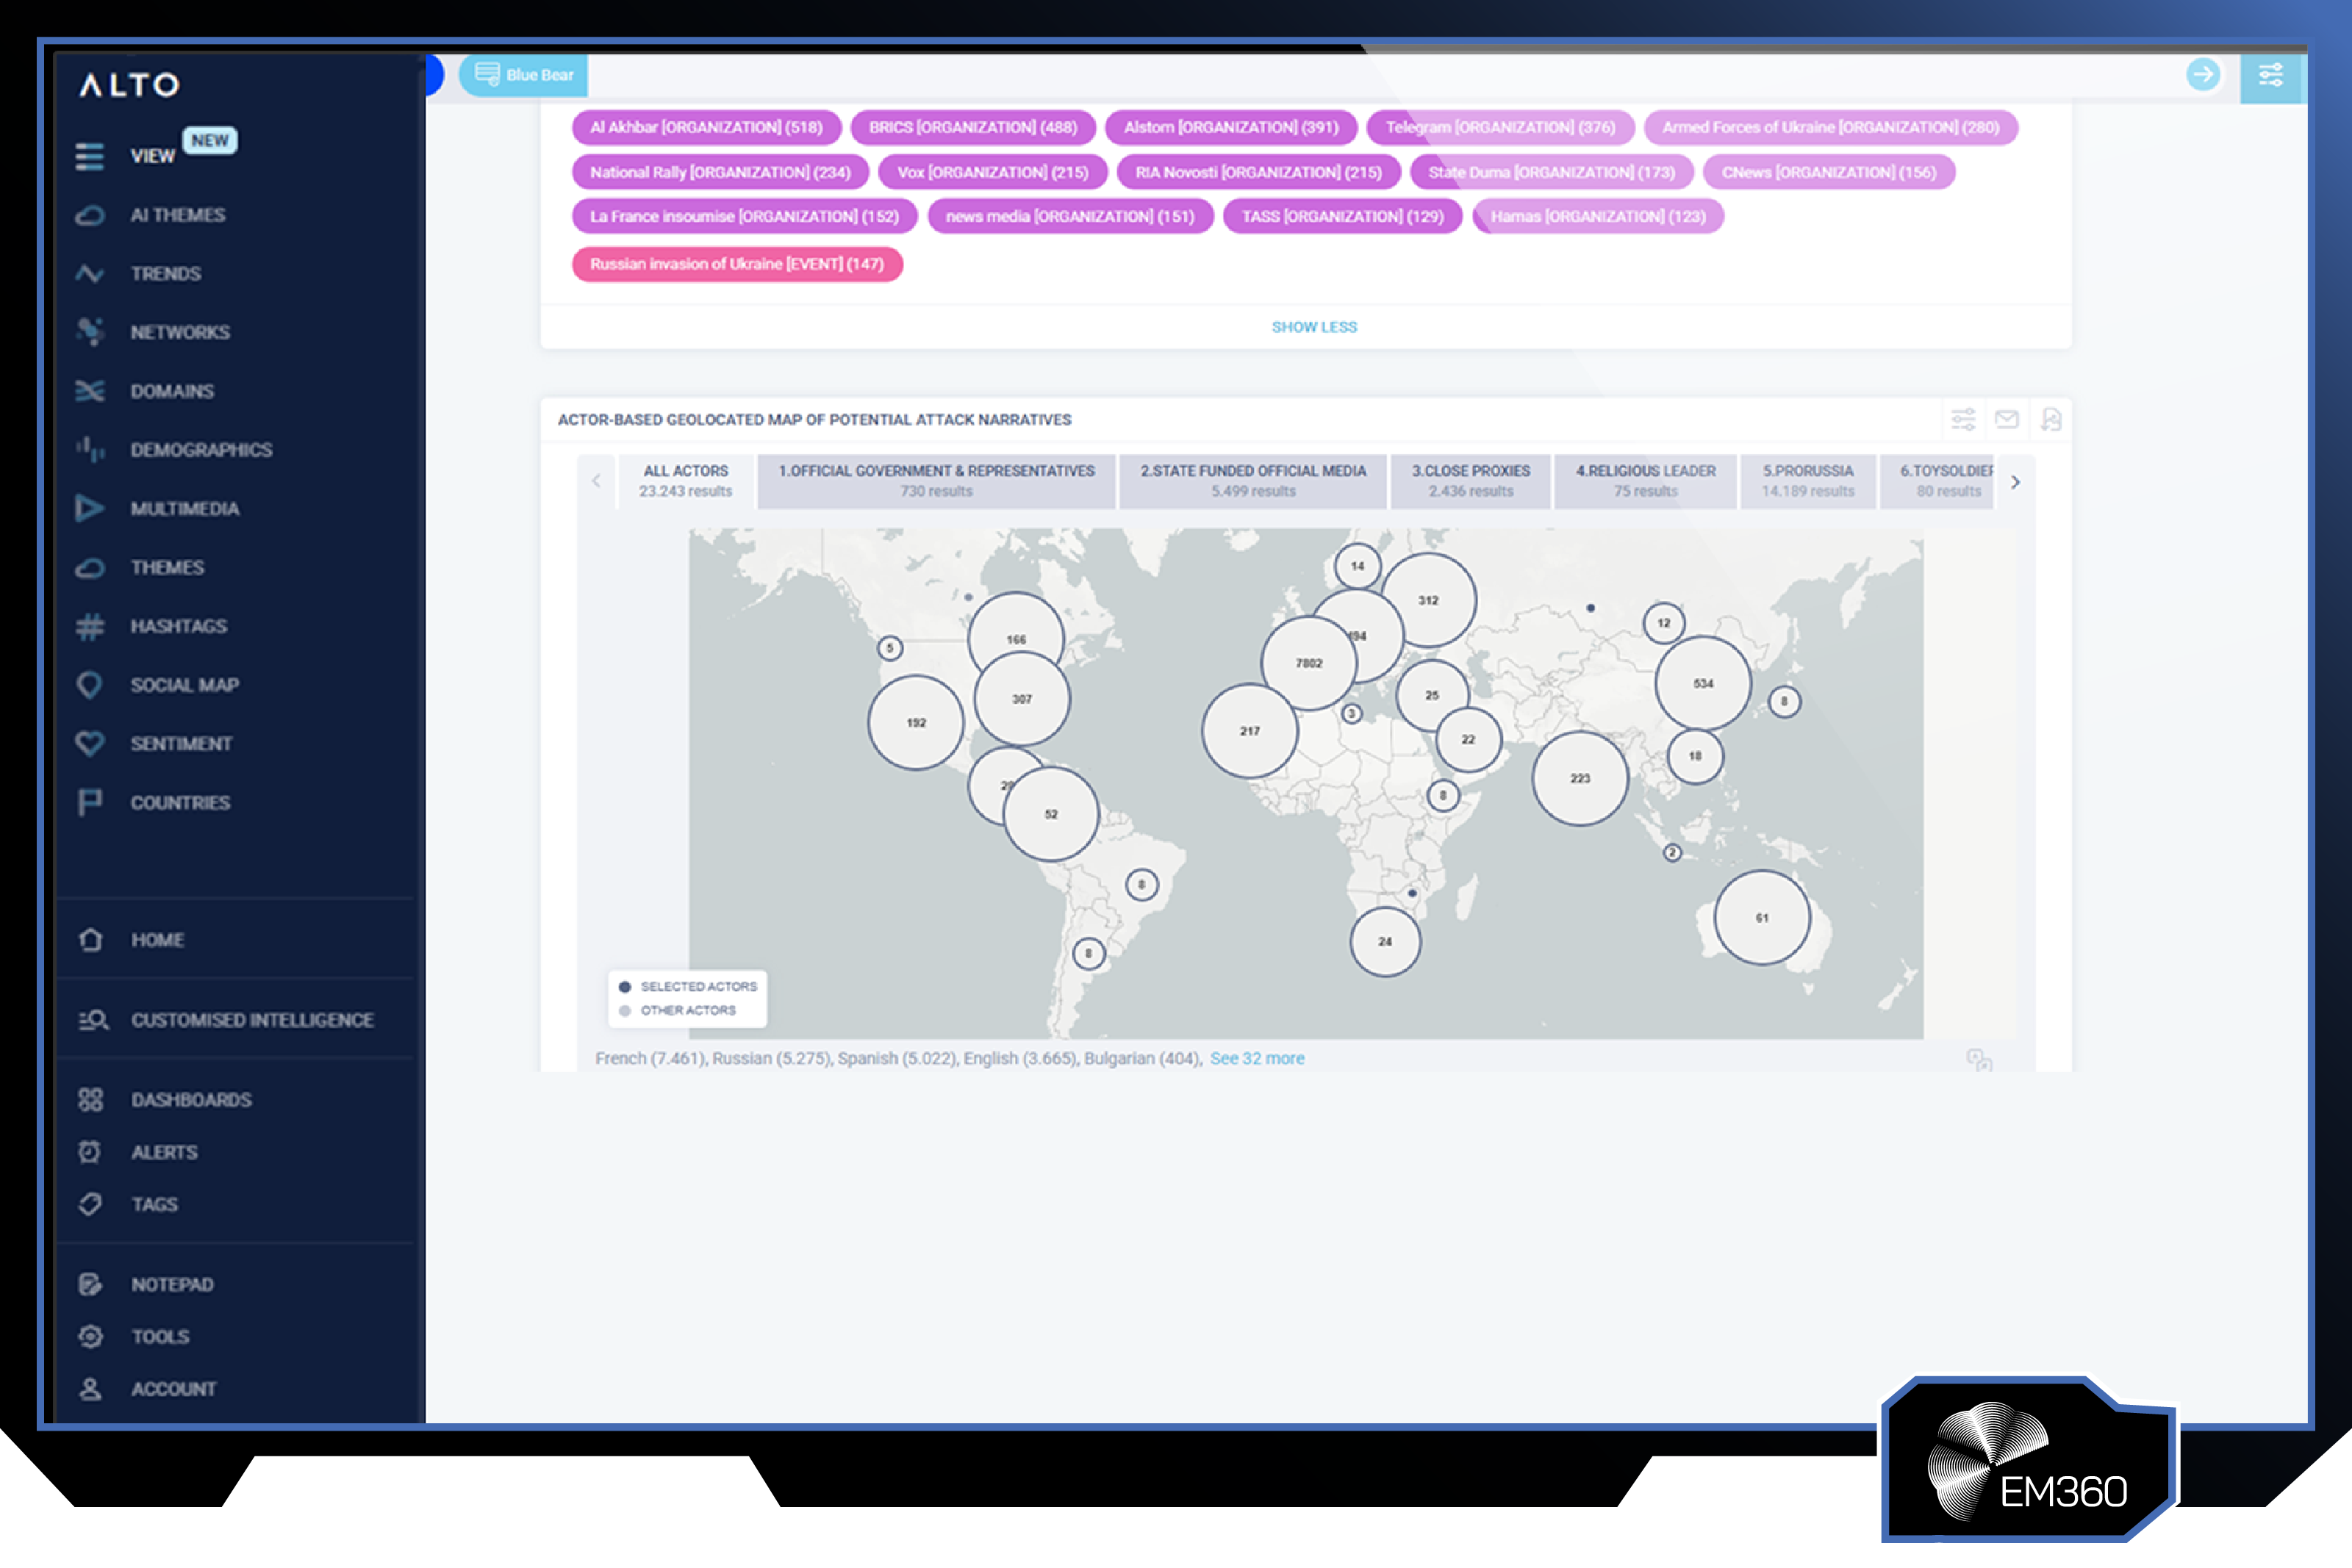Click the translate icon below the map
The height and width of the screenshot is (1568, 2352).
pyautogui.click(x=1979, y=1060)
